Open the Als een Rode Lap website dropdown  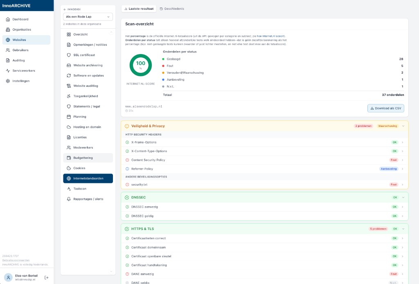88,16
